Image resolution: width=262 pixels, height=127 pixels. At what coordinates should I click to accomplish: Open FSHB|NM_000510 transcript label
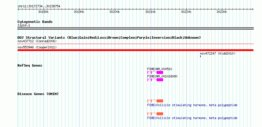click(160, 69)
